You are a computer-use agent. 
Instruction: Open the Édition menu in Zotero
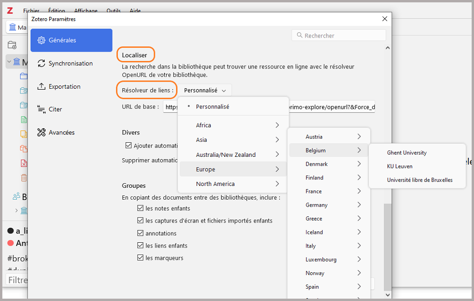click(x=56, y=11)
